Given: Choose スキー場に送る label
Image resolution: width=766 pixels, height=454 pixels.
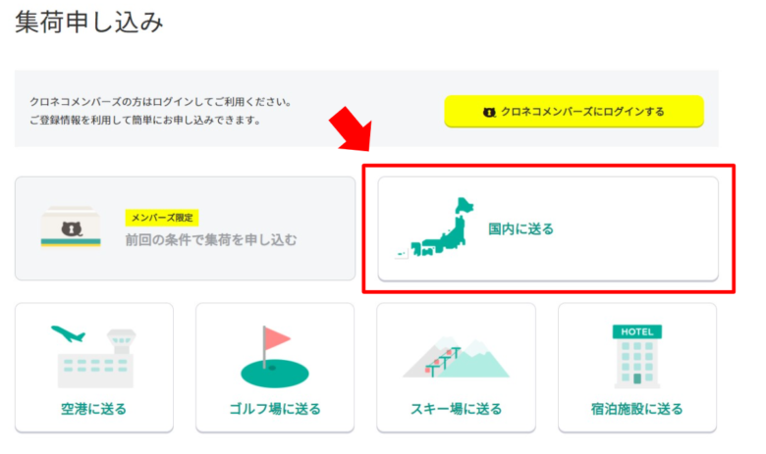Looking at the screenshot, I should coord(457,409).
